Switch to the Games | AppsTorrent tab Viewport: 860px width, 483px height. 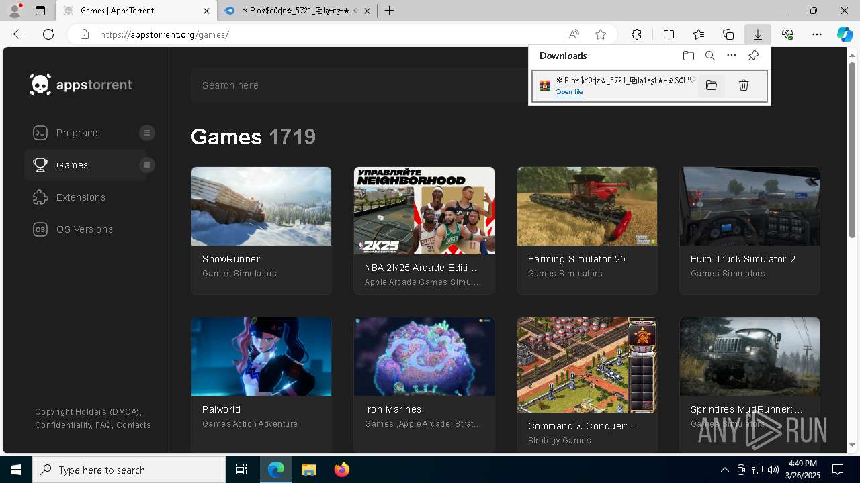pyautogui.click(x=136, y=11)
